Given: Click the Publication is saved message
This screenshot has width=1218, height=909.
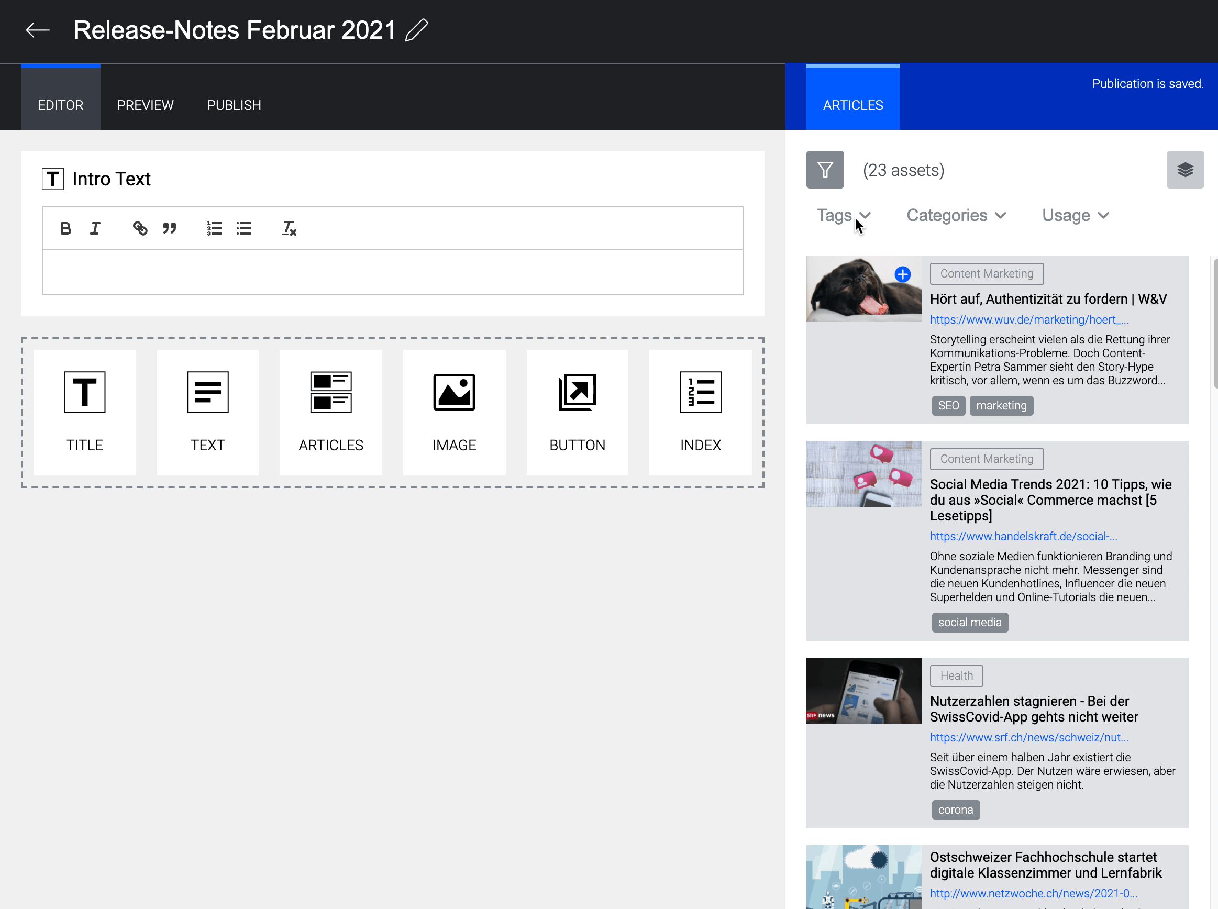Looking at the screenshot, I should click(1148, 84).
